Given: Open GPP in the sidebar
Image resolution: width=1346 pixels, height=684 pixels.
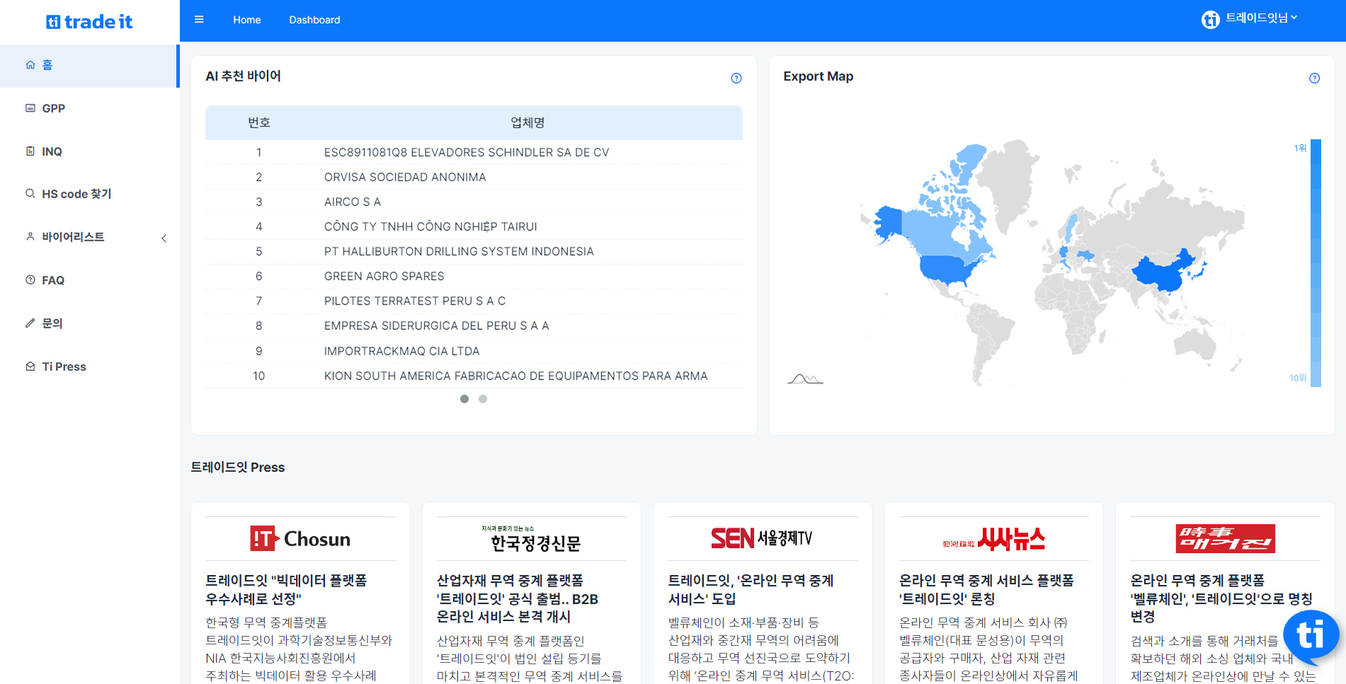Looking at the screenshot, I should 53,108.
